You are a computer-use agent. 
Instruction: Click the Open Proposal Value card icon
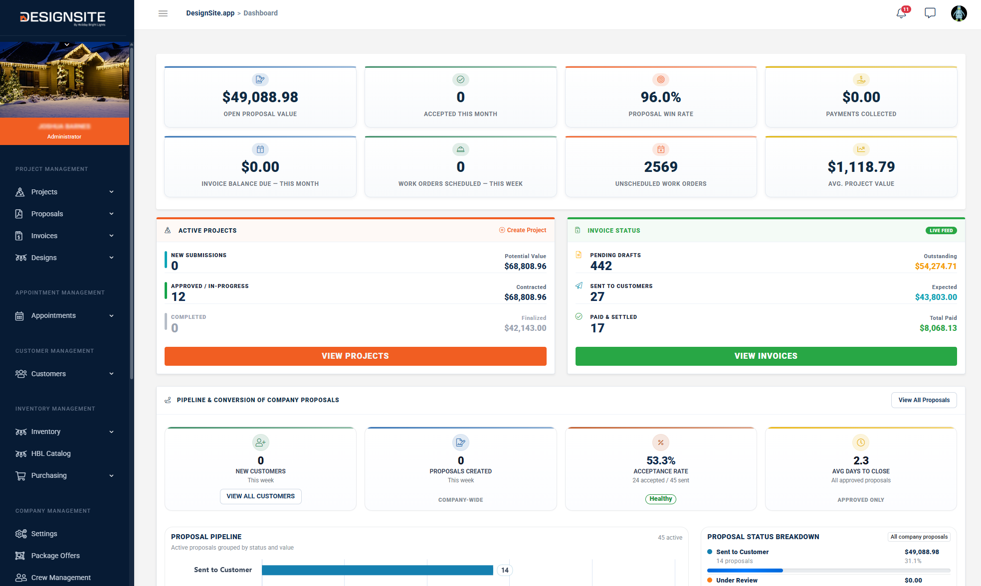coord(260,79)
